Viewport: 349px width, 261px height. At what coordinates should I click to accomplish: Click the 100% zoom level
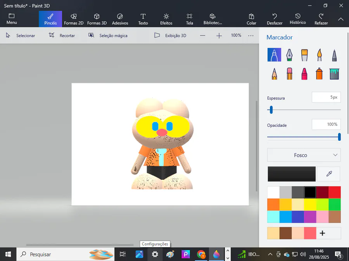coord(236,35)
